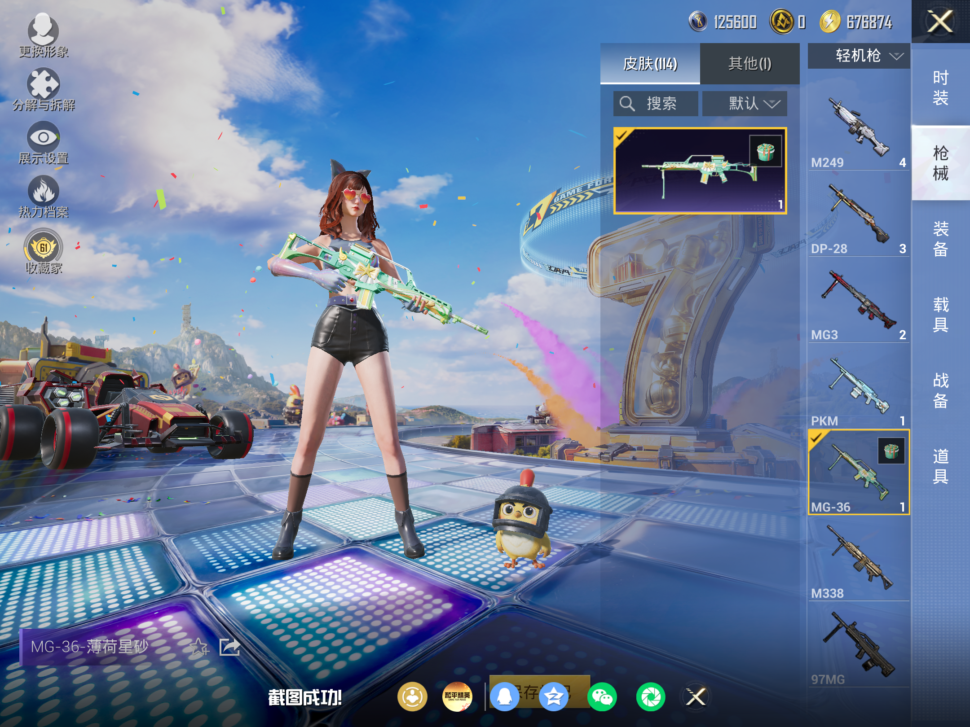
Task: Click the gift box icon on MG-36 entry
Action: 891,451
